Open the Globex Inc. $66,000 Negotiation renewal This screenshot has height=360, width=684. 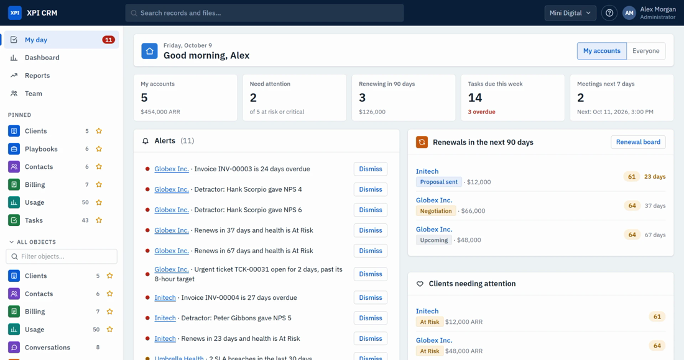(434, 200)
